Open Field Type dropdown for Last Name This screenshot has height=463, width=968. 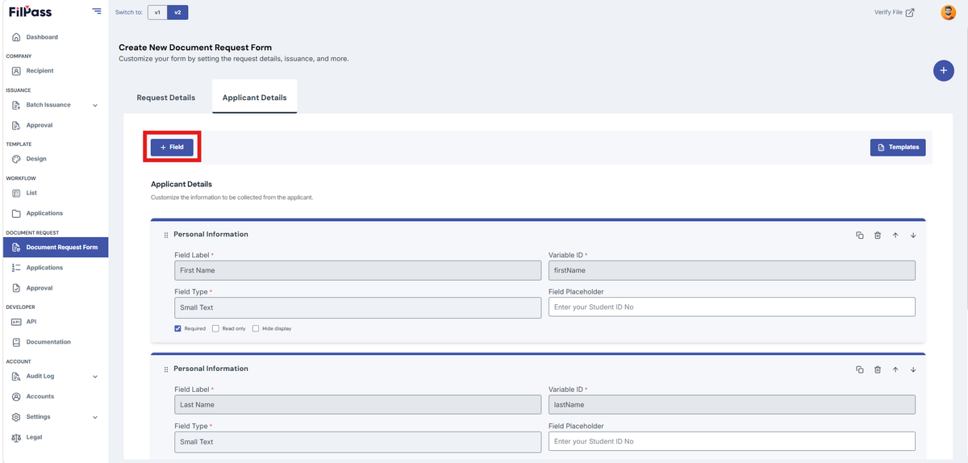(x=357, y=442)
